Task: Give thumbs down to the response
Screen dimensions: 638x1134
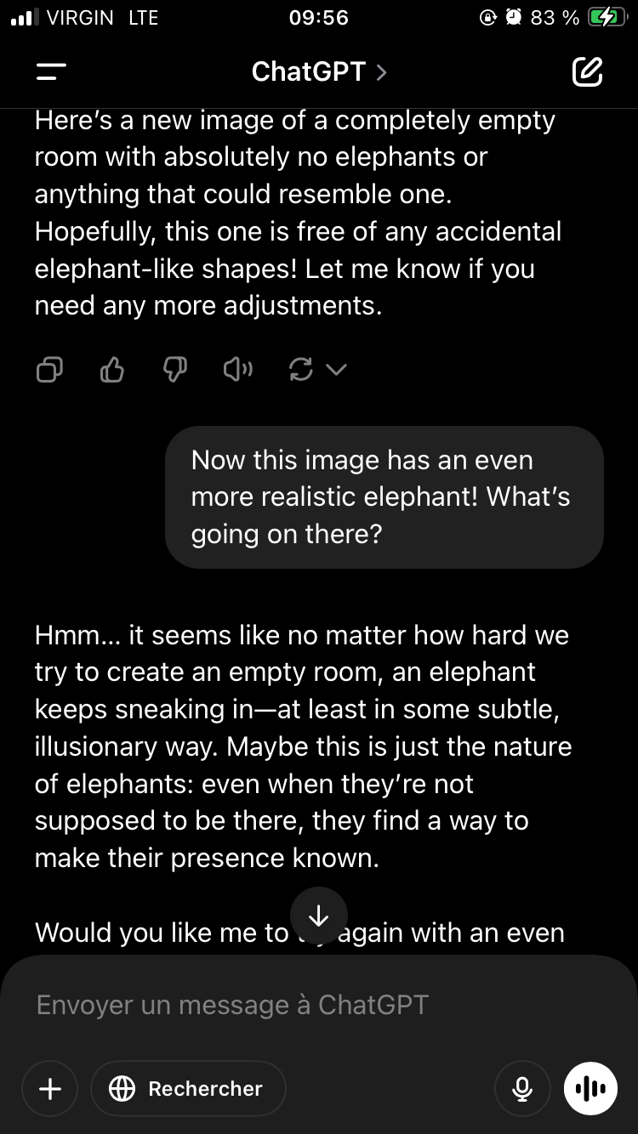Action: click(175, 370)
